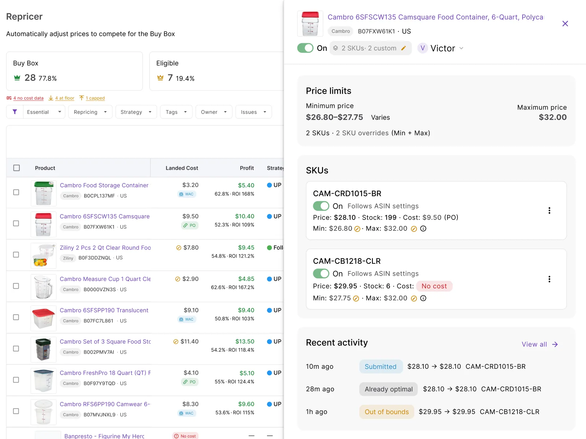This screenshot has width=586, height=439.
Task: Toggle repricing switch for CAM-CB1218-CLR
Action: coord(321,274)
